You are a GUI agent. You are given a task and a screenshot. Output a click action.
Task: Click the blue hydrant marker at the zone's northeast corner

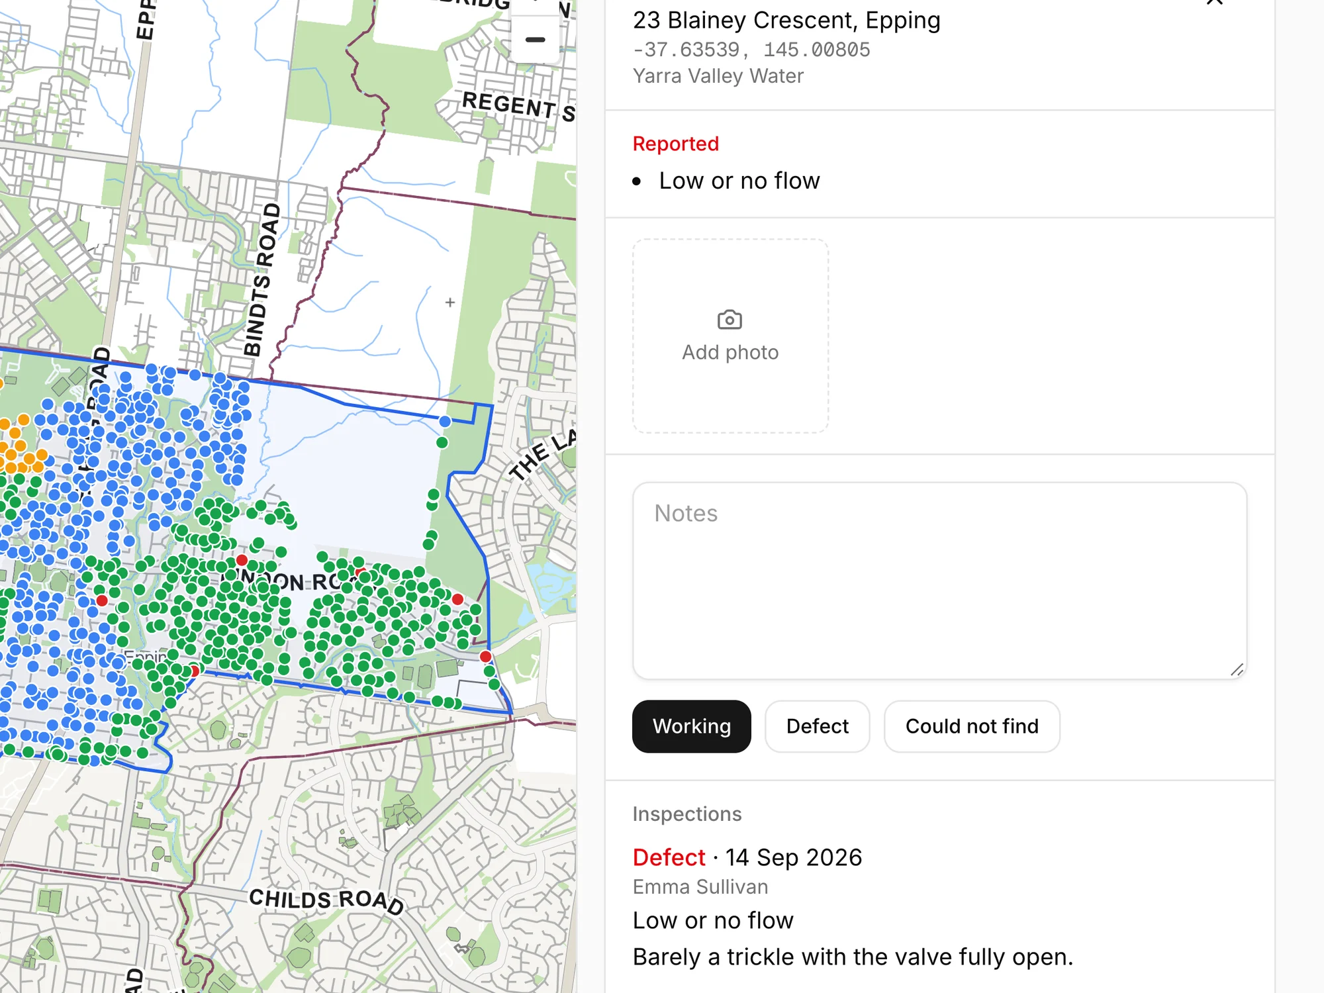pyautogui.click(x=445, y=422)
